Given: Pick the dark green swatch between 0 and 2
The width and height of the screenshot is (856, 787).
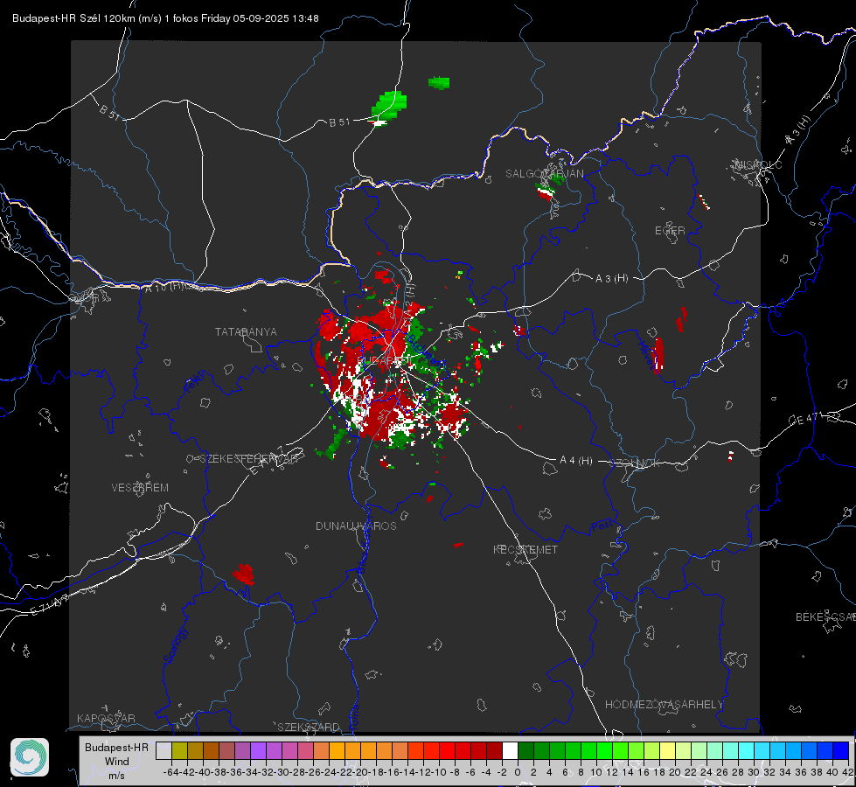Looking at the screenshot, I should tap(525, 751).
